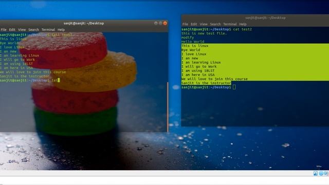Open Help menu in right terminal window

243,24
